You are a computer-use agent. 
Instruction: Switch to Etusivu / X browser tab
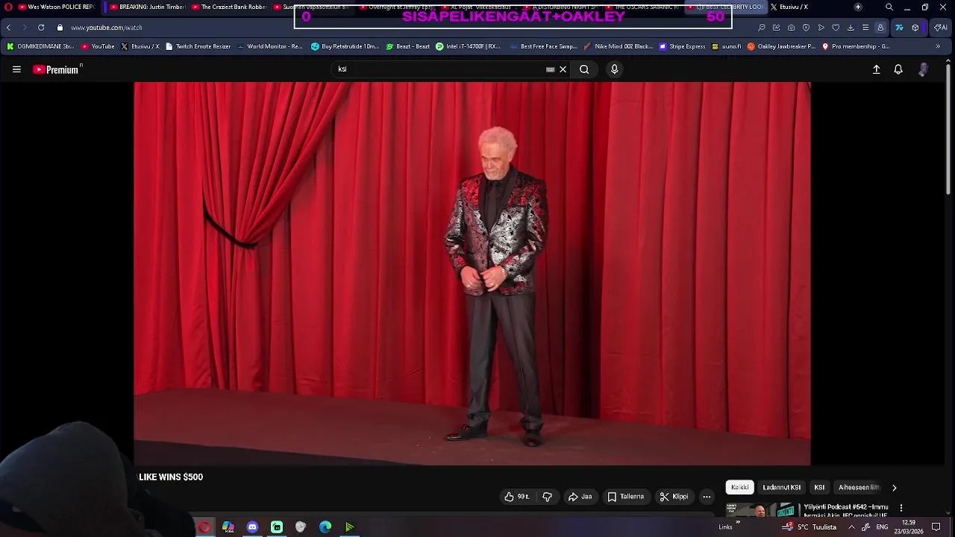click(x=789, y=7)
